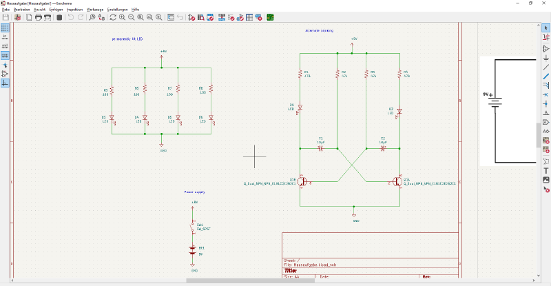This screenshot has width=551, height=286.
Task: Save the schematic with the floppy icon
Action: point(6,17)
